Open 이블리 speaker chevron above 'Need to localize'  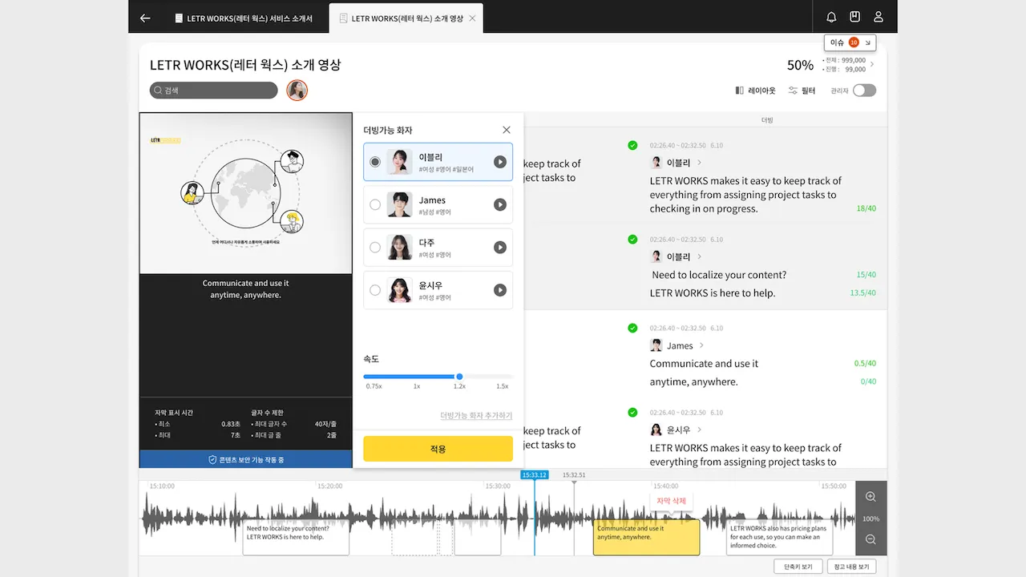(x=700, y=256)
